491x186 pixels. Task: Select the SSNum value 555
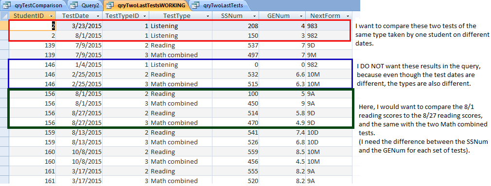(236, 171)
